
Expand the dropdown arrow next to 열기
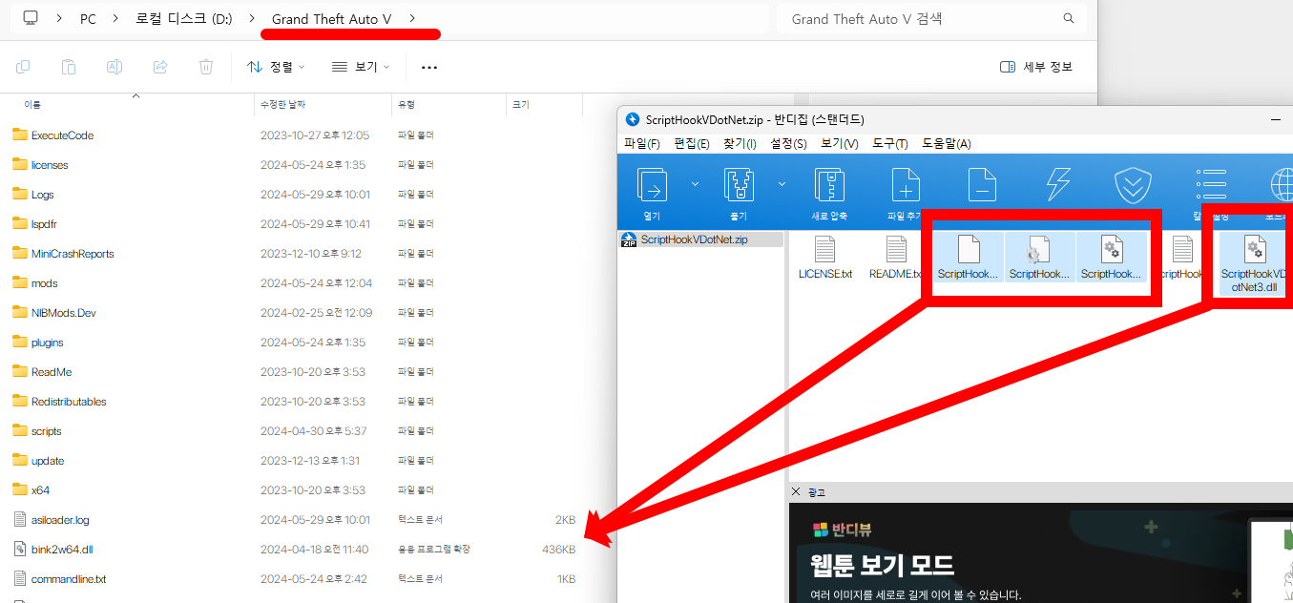tap(695, 184)
